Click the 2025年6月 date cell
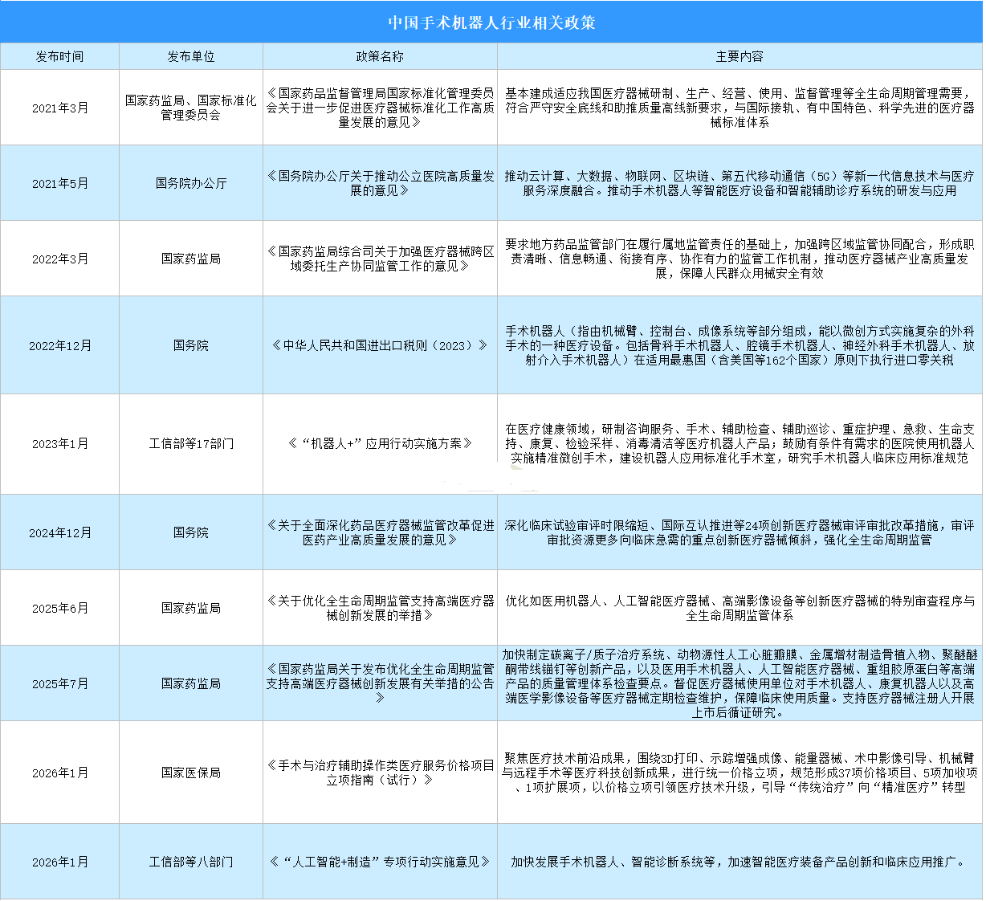Viewport: 986px width, 901px height. (60, 608)
